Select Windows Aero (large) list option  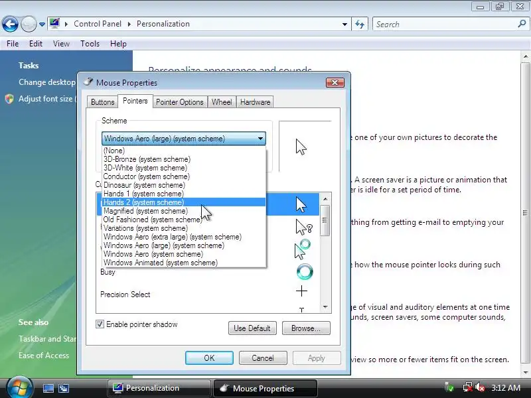(x=184, y=245)
